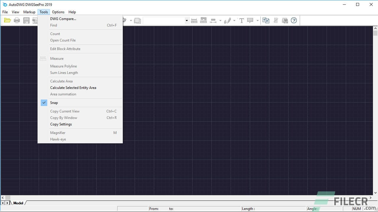
Task: Select the freehand pencil markup tool
Action: (x=228, y=20)
